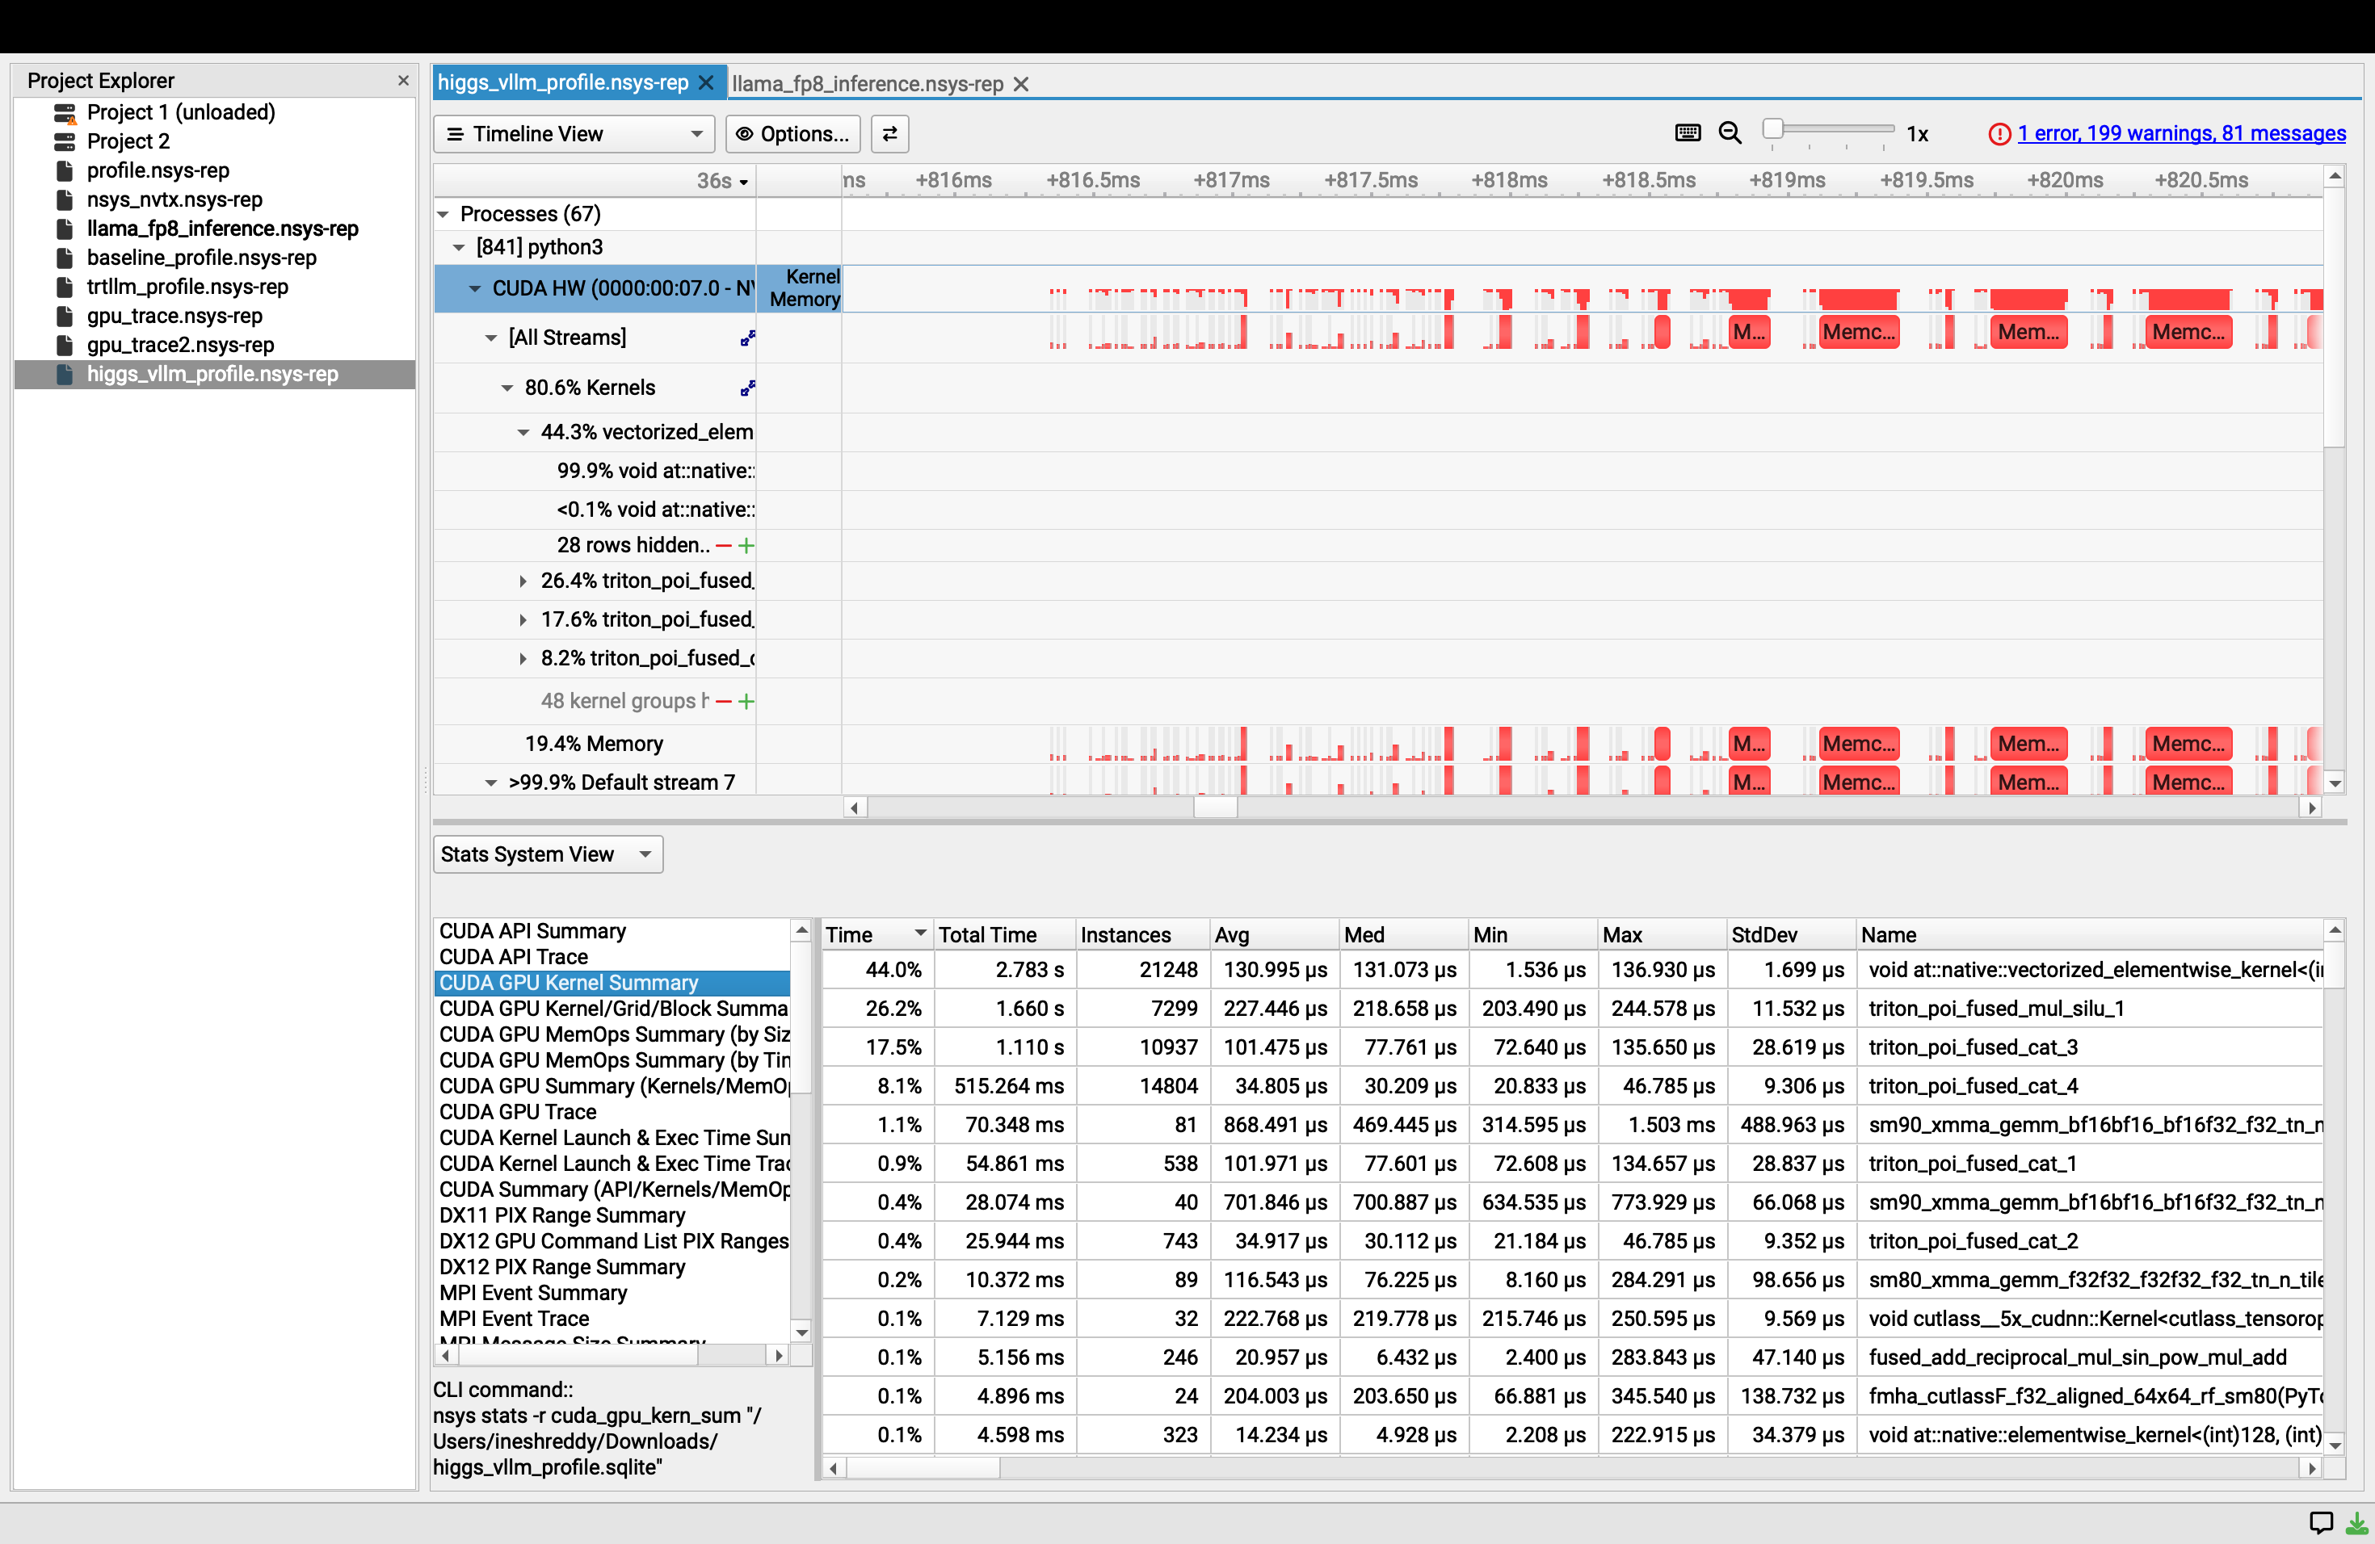The image size is (2375, 1544).
Task: Open the Timeline View dropdown
Action: (x=574, y=134)
